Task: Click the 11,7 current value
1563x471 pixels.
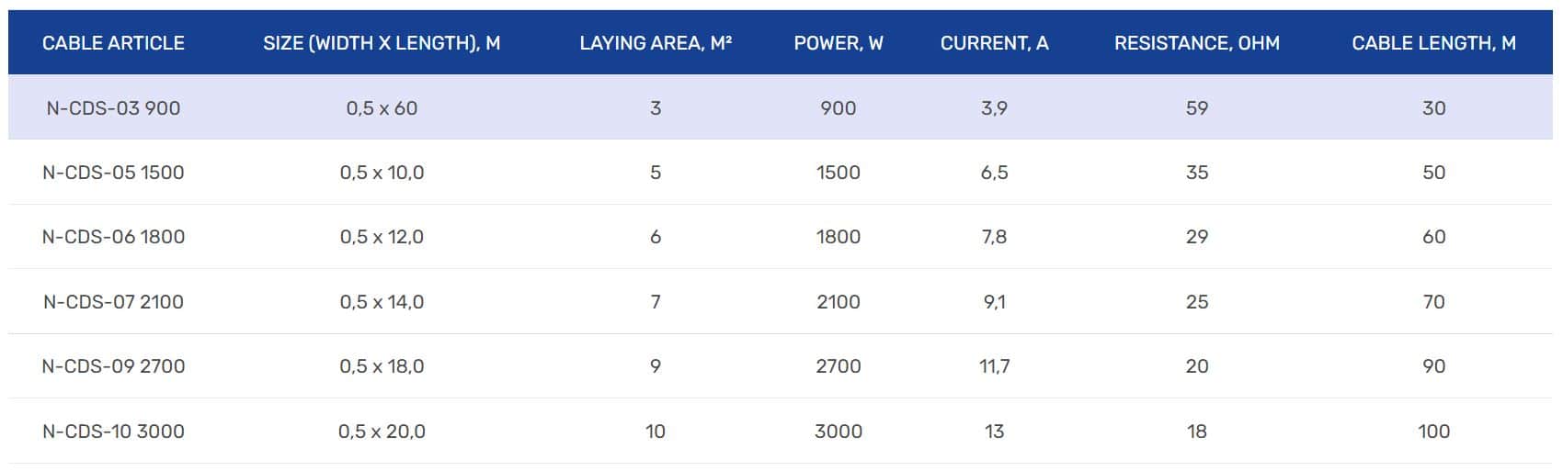Action: pos(994,366)
